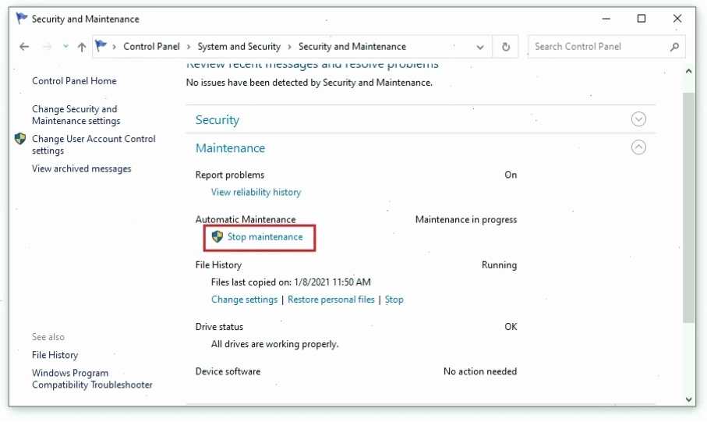The width and height of the screenshot is (707, 422).
Task: Open View reliability history
Action: (x=256, y=192)
